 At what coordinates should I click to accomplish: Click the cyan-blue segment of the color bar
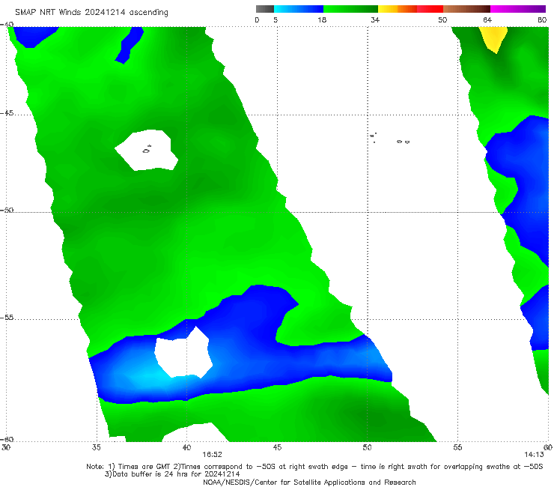tap(299, 9)
